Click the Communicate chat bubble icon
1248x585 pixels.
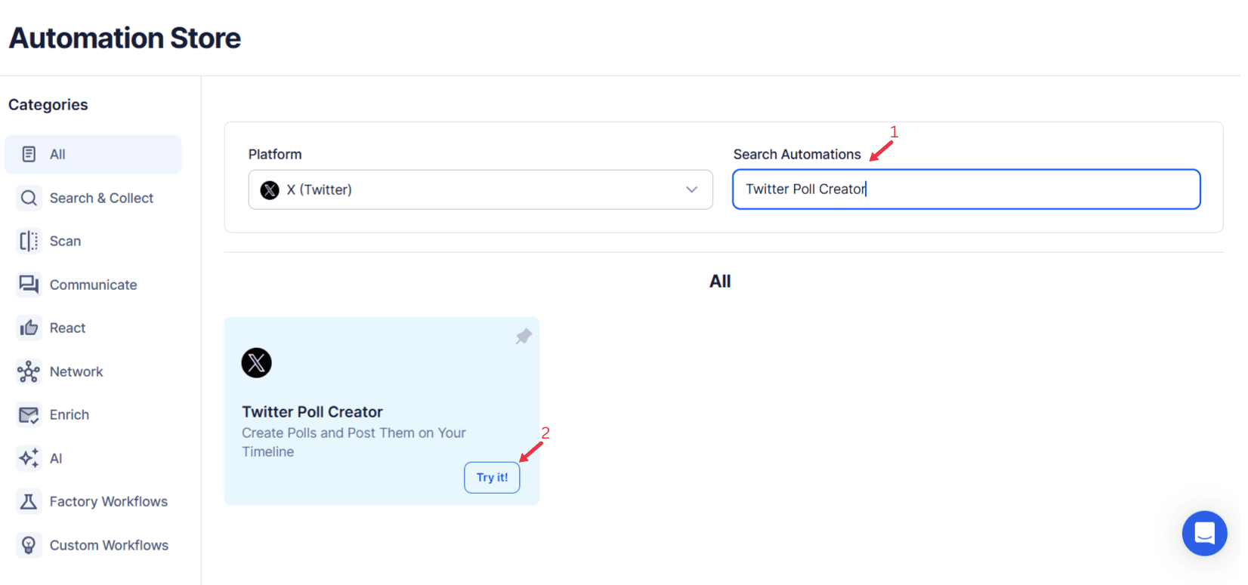click(x=29, y=285)
